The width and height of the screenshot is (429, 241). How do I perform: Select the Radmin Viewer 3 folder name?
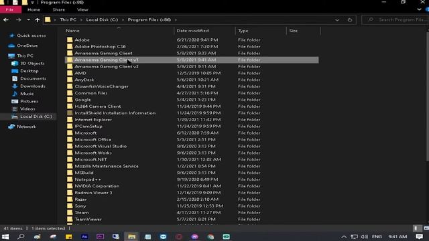[x=94, y=193]
